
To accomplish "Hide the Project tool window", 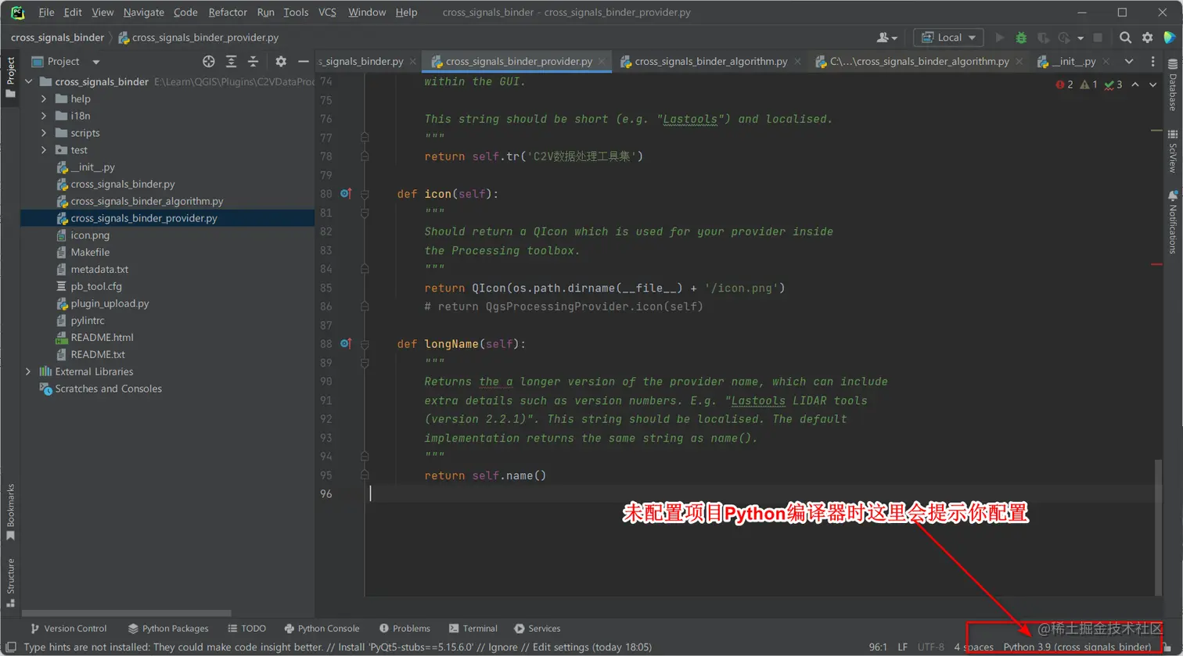I will click(304, 62).
